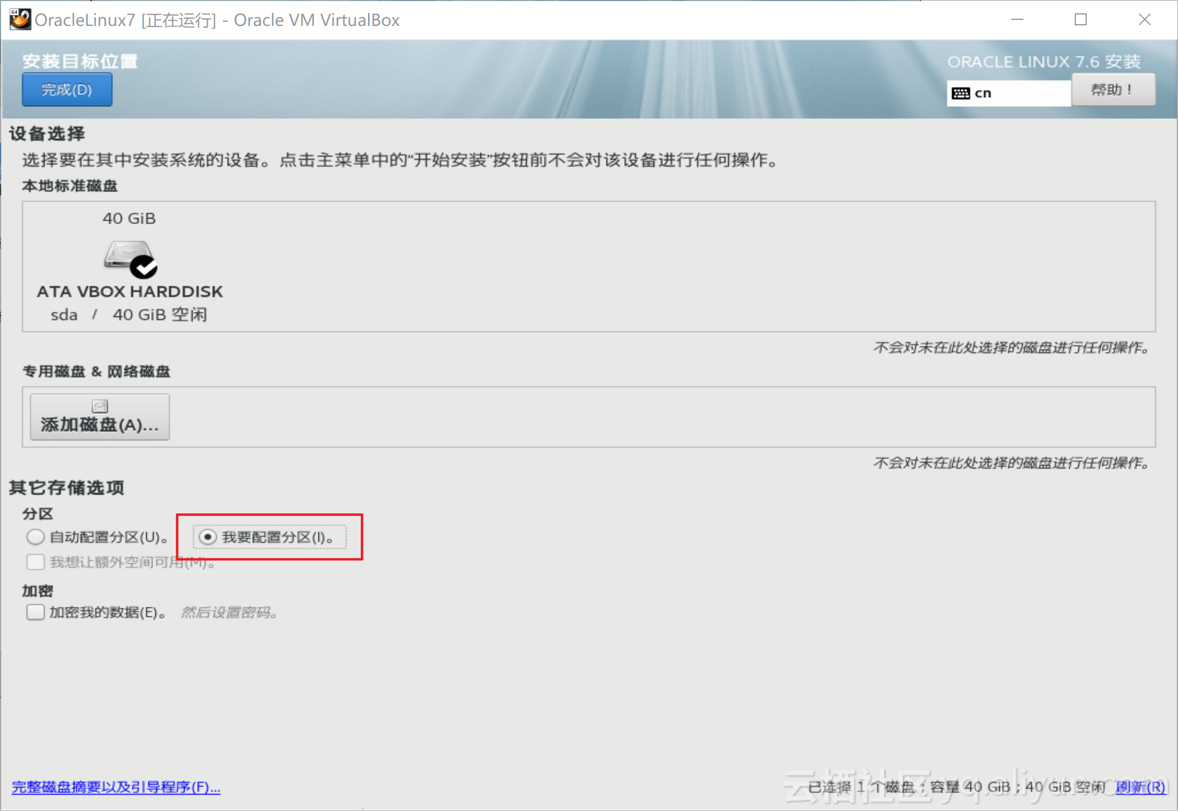
Task: Click the 刷新(R) refresh link
Action: click(1140, 787)
